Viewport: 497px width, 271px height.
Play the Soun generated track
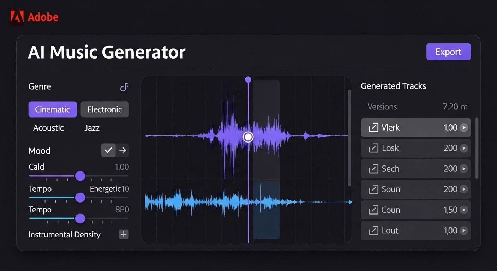464,189
